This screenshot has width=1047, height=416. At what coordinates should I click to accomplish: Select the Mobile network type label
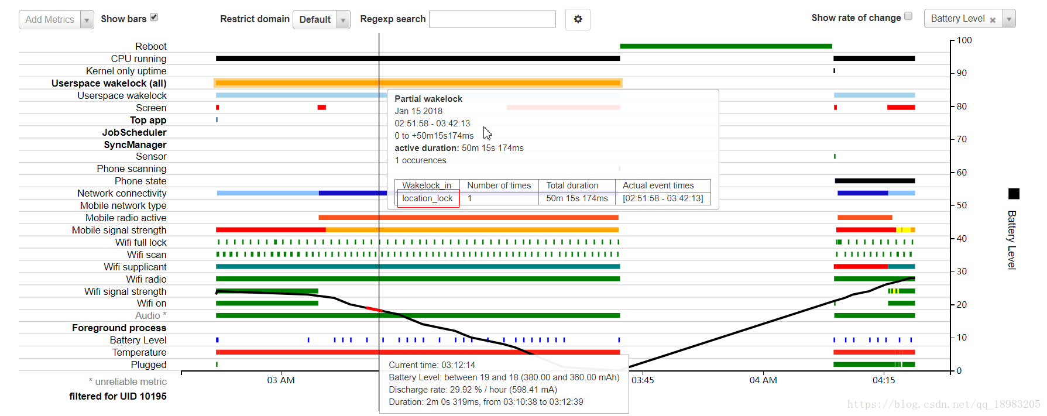click(123, 205)
